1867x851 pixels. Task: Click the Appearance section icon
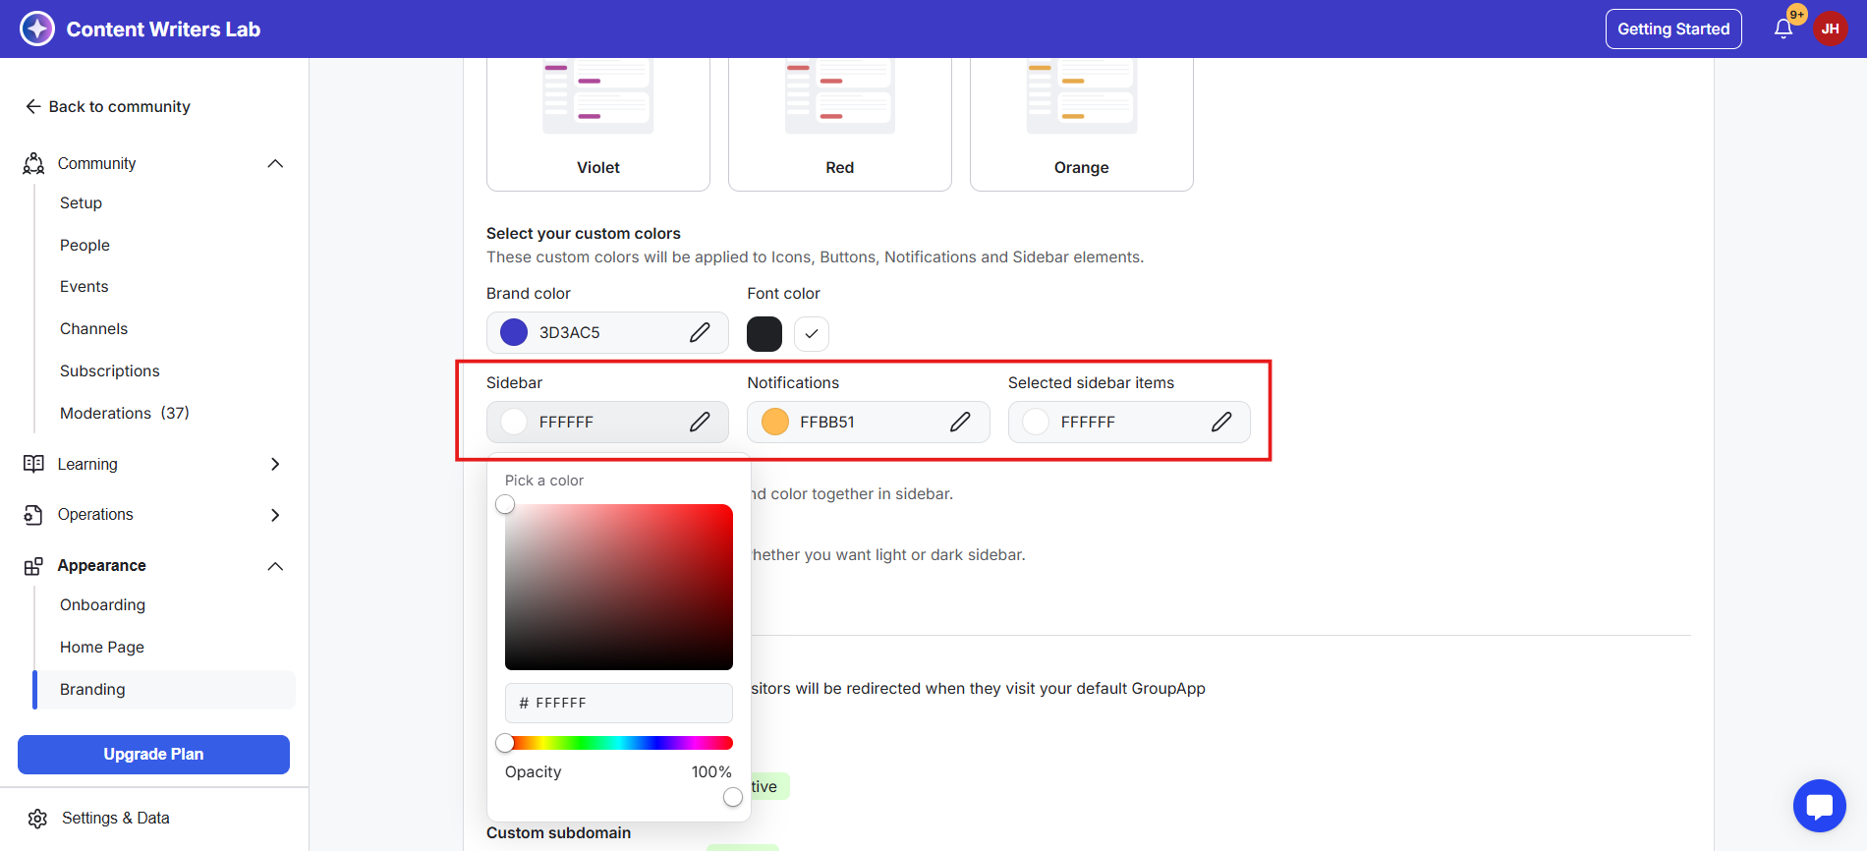[x=33, y=566]
